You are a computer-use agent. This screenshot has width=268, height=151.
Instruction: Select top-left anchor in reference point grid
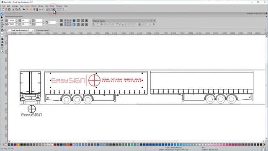[x=65, y=21]
